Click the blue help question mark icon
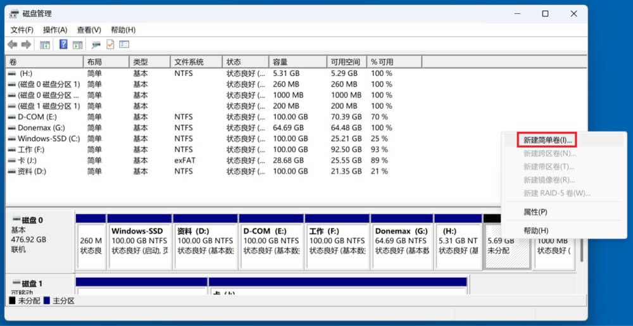Image resolution: width=633 pixels, height=326 pixels. [x=63, y=44]
